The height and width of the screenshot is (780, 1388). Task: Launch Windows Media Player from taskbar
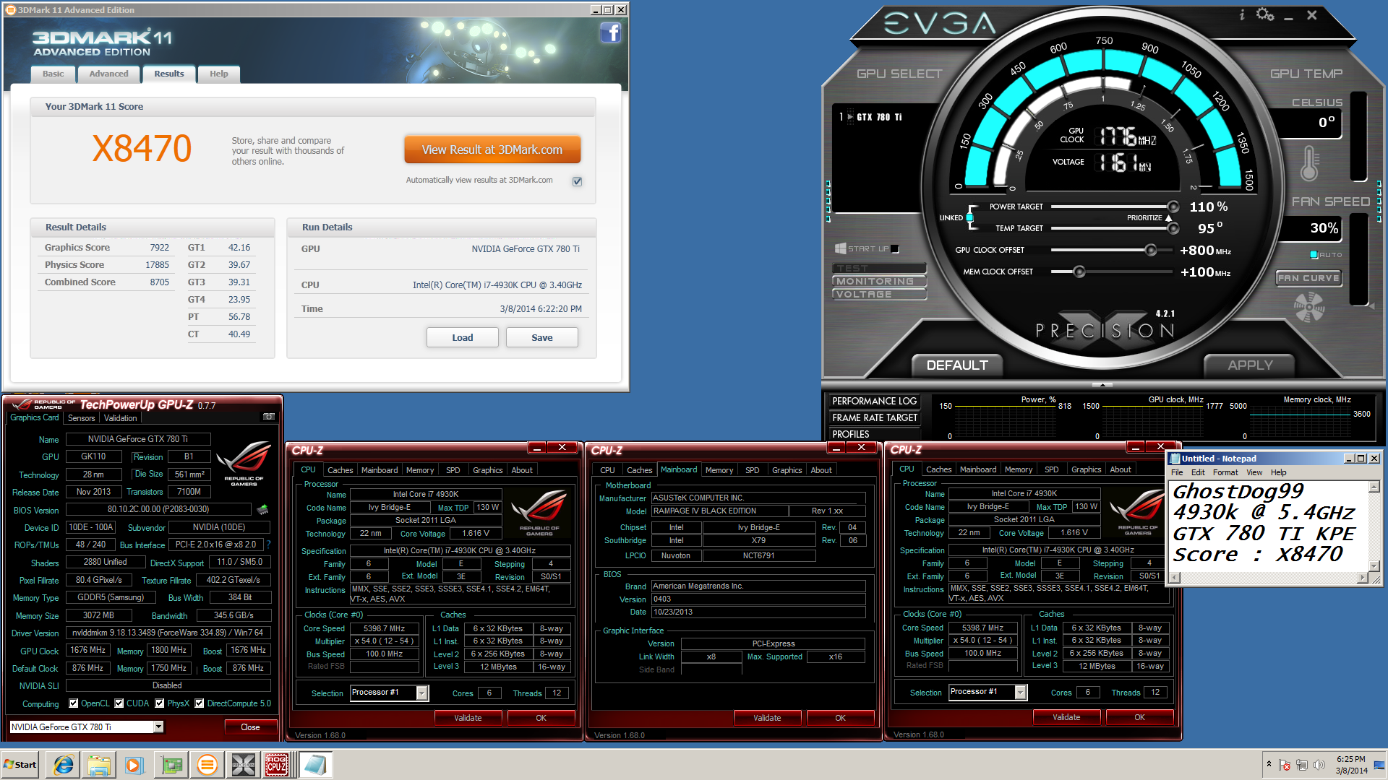click(x=134, y=765)
